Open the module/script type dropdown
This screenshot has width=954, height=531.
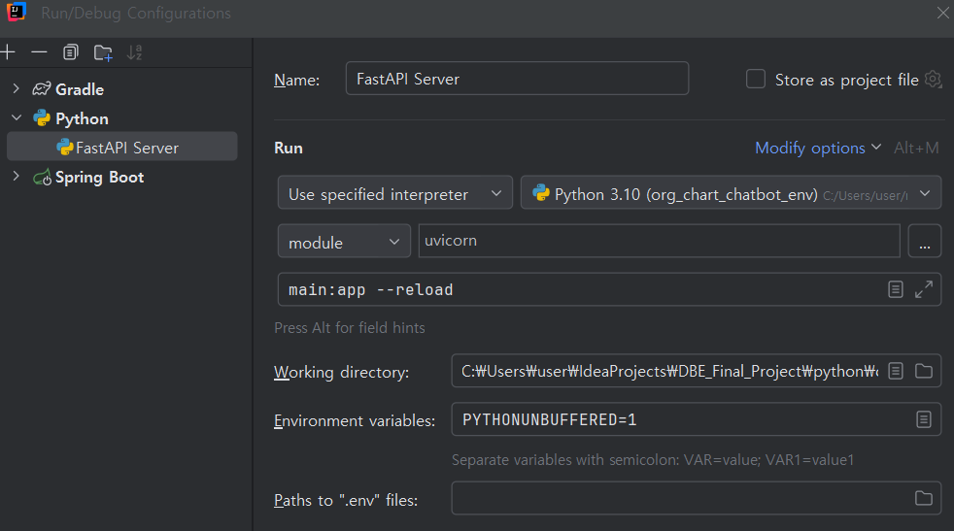click(x=344, y=242)
